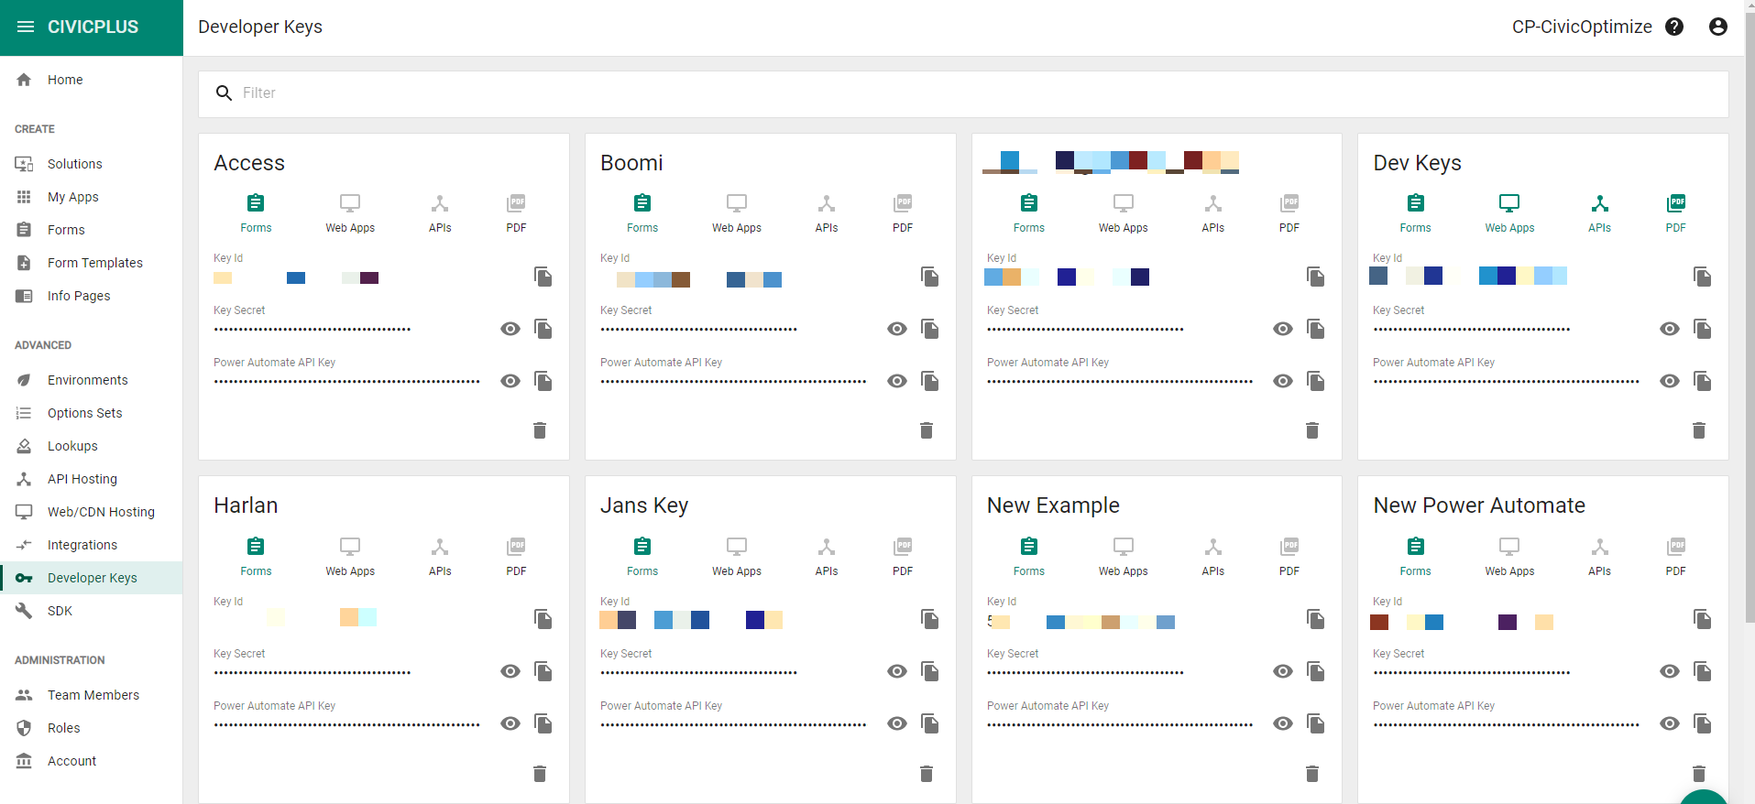Copy New Power Automate Key Secret
Viewport: 1755px width, 804px height.
(1703, 671)
